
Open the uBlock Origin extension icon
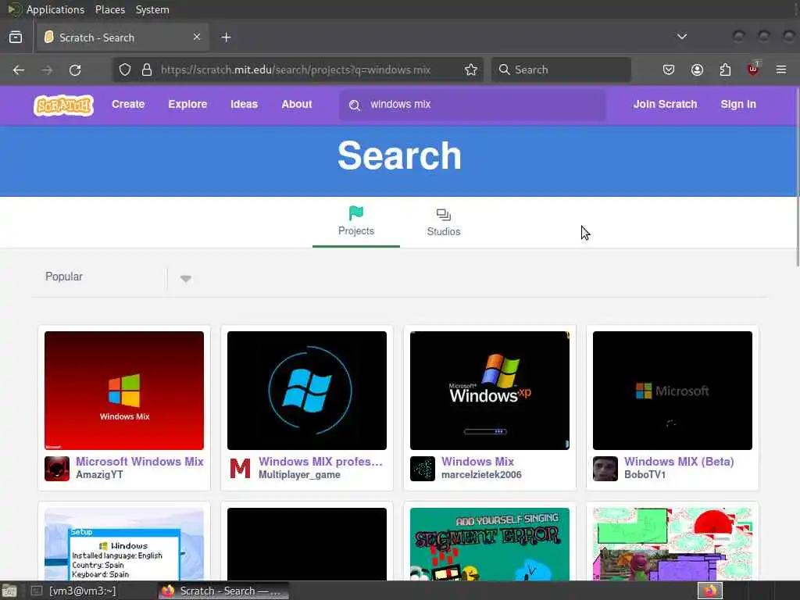(x=753, y=69)
